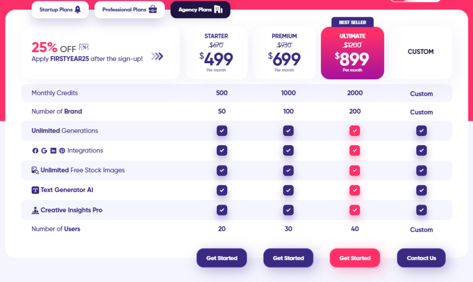
Task: Click the briefcase icon on Professional Plans
Action: point(153,10)
